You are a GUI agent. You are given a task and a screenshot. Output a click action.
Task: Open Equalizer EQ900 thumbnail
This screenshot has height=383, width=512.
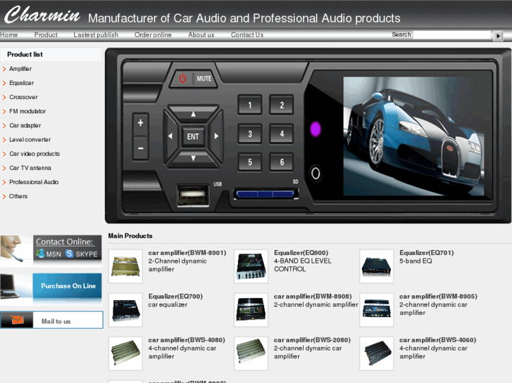click(x=251, y=266)
